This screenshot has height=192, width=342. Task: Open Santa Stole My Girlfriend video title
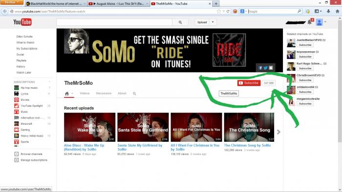140,147
